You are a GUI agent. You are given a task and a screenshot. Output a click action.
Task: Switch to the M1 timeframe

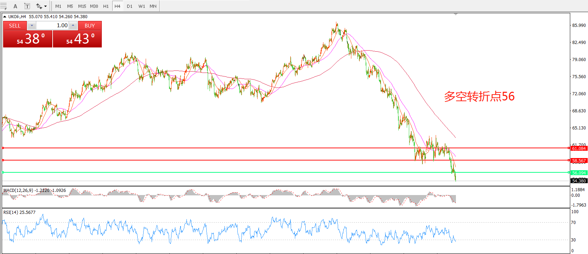pyautogui.click(x=58, y=6)
